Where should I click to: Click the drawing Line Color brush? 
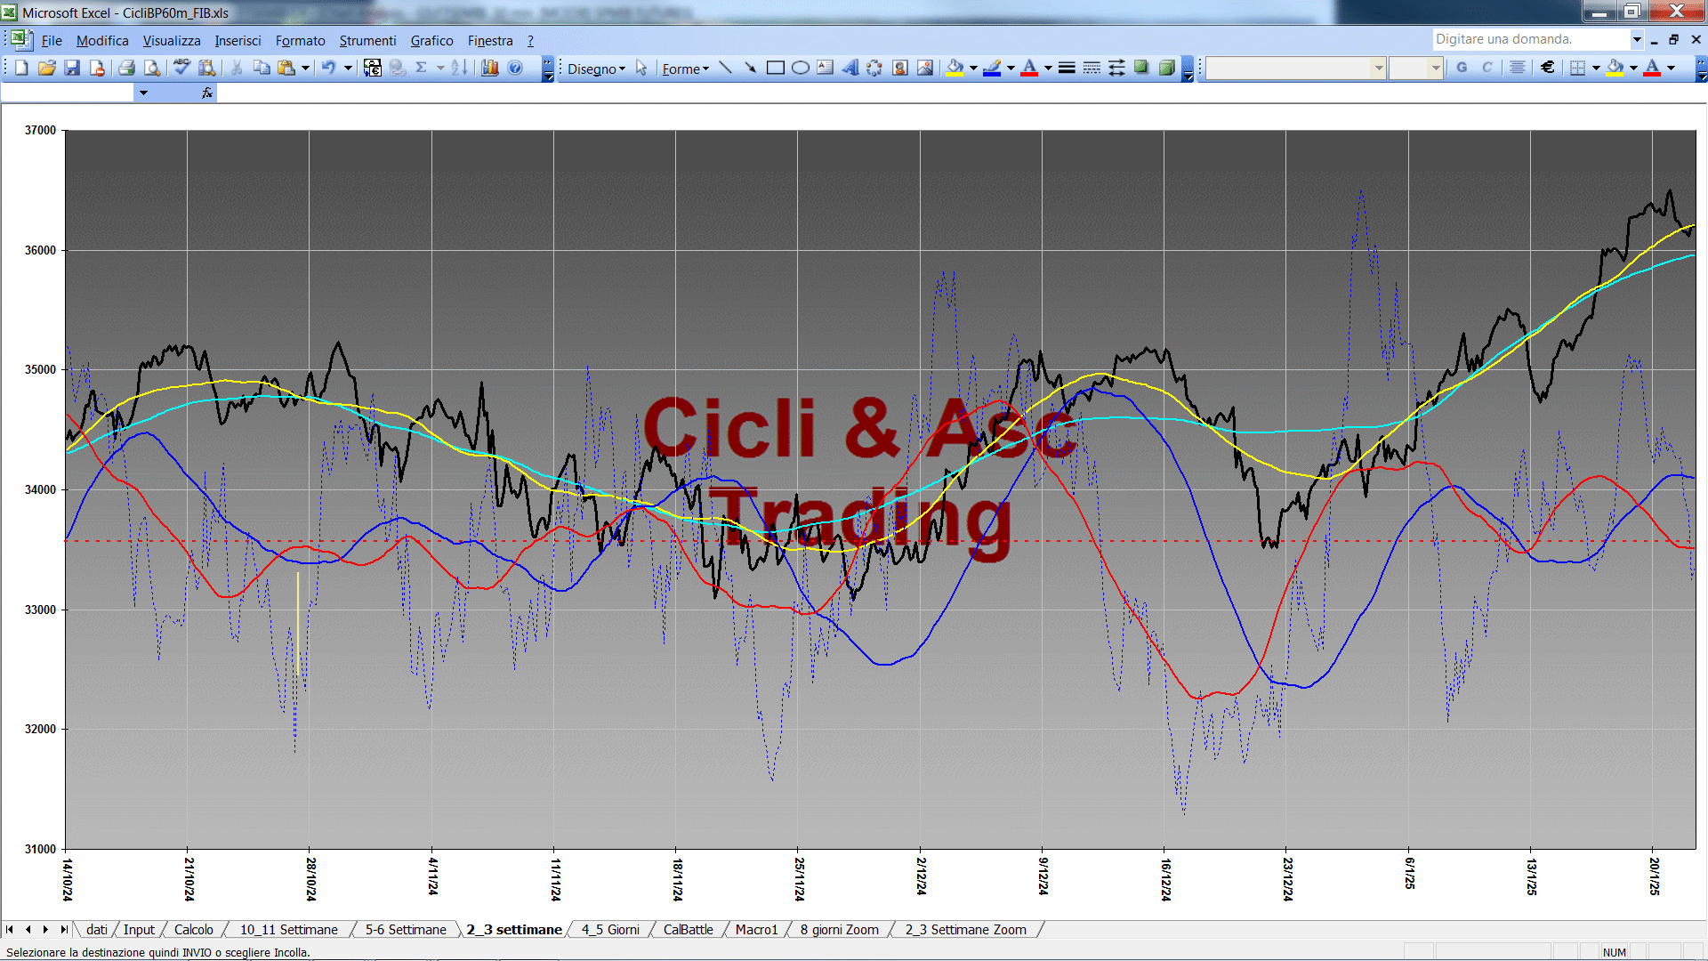992,68
